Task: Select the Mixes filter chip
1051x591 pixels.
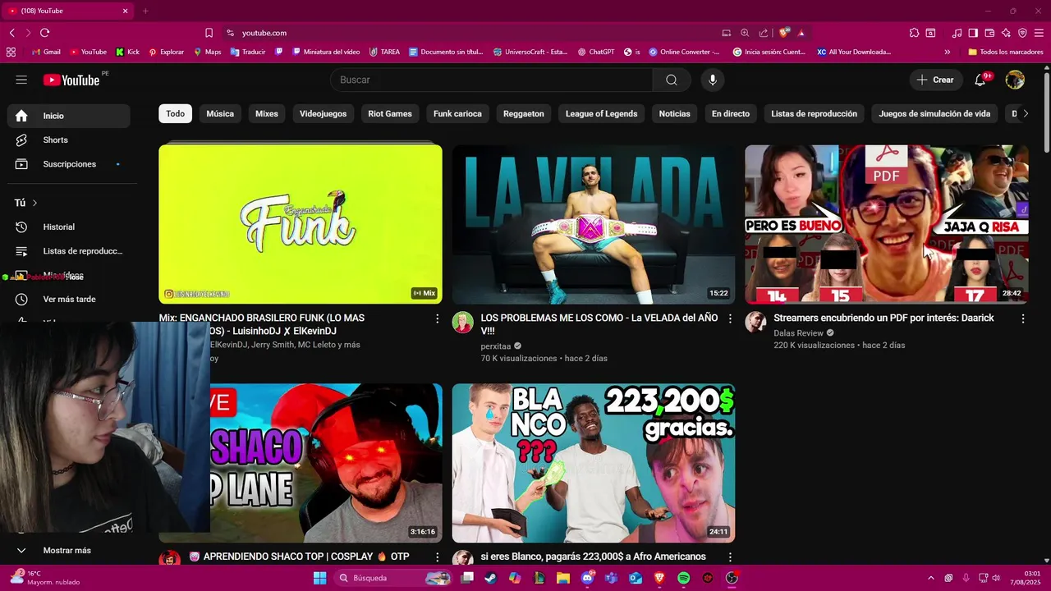Action: point(267,114)
